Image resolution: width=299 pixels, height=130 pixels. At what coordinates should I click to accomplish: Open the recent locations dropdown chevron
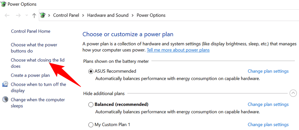click(27, 15)
